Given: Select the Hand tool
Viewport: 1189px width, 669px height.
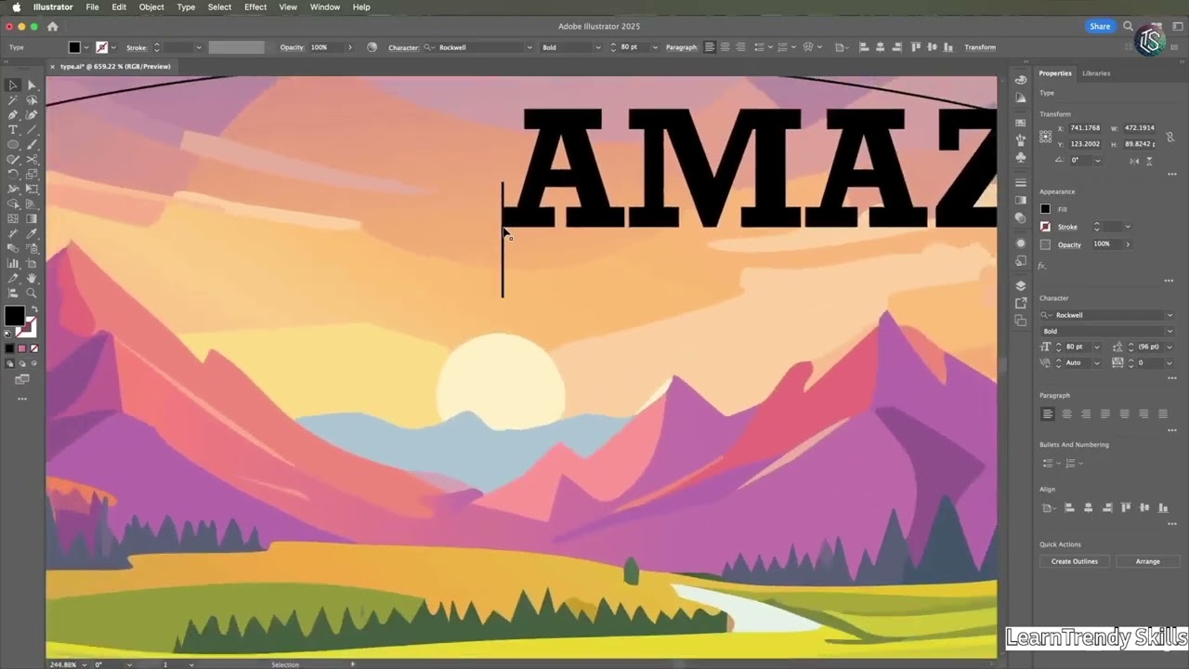Looking at the screenshot, I should (x=32, y=278).
